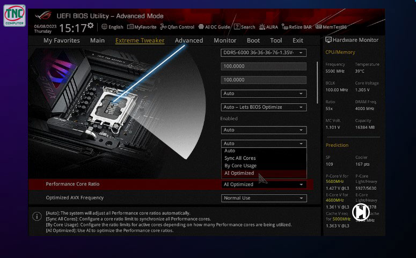Switch to Advanced tab

tap(189, 41)
